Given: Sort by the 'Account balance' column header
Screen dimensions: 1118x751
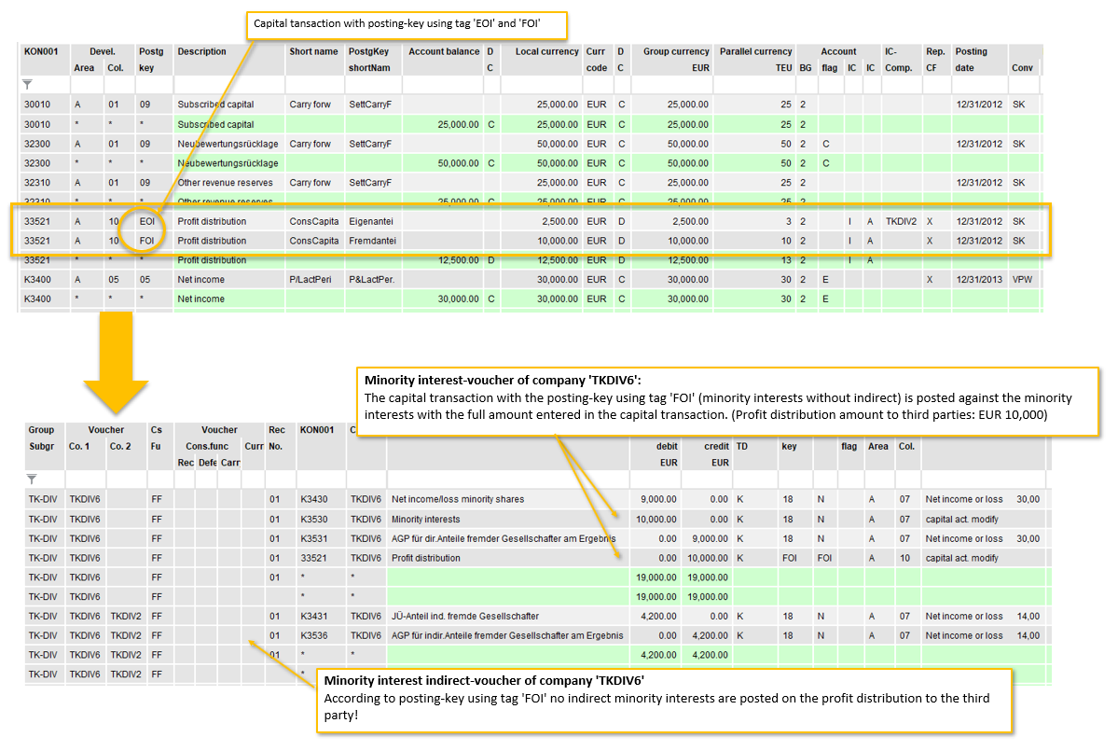Looking at the screenshot, I should (x=444, y=52).
